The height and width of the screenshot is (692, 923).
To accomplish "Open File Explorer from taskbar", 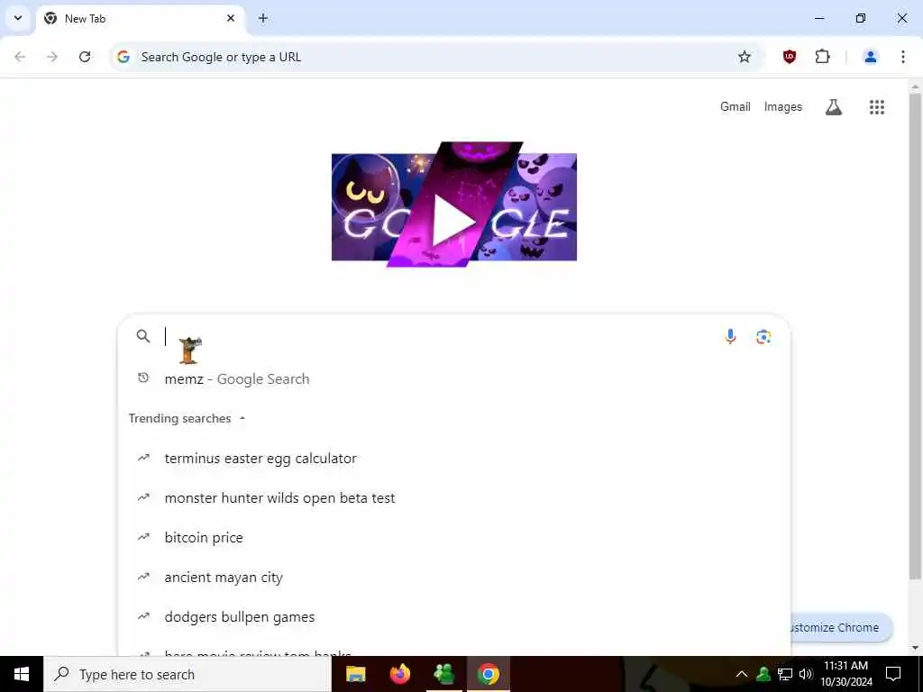I will [355, 674].
